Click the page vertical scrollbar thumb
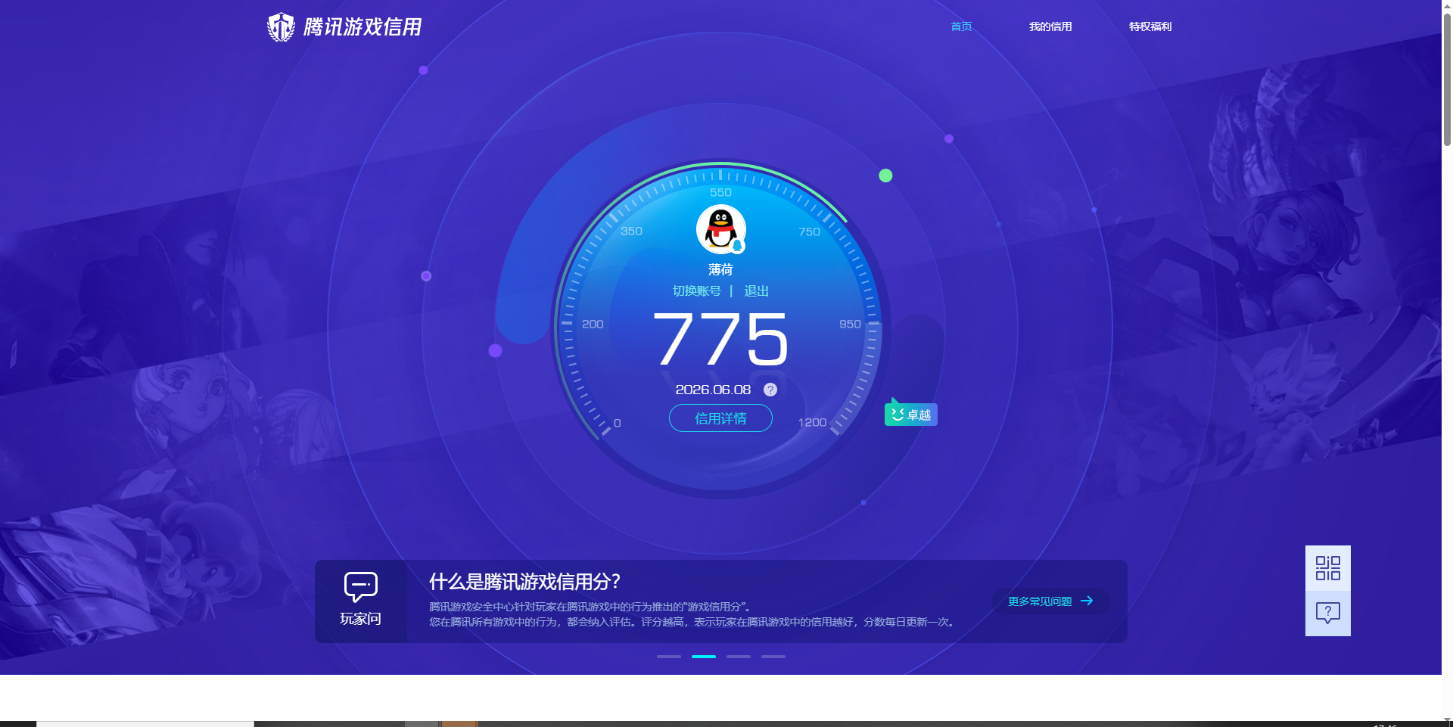This screenshot has width=1453, height=727. click(x=1447, y=79)
